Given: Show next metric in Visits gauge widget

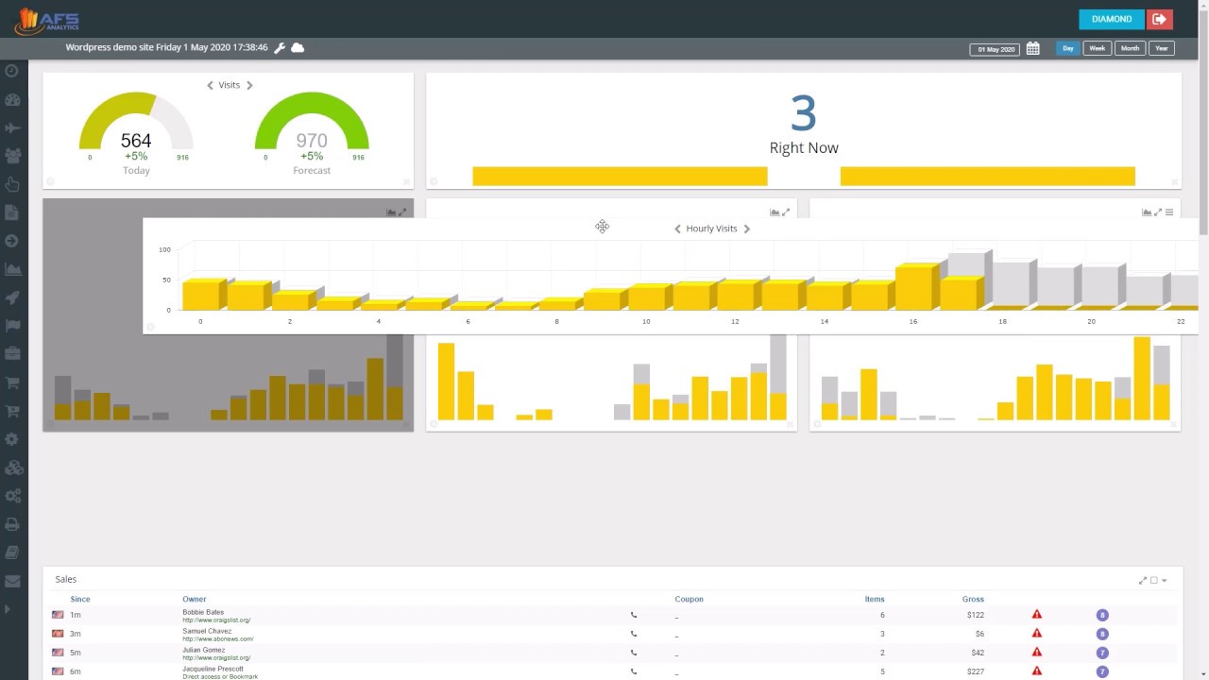Looking at the screenshot, I should (x=249, y=85).
